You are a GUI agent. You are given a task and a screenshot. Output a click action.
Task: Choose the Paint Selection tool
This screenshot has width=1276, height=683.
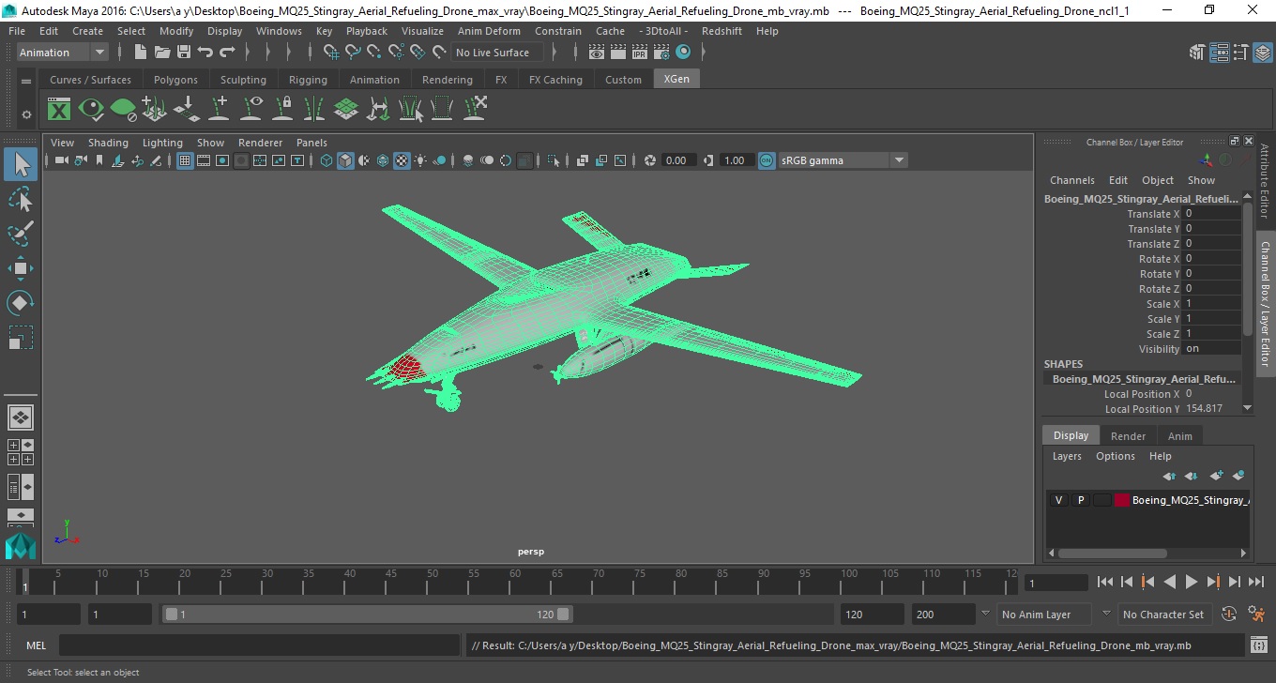(x=21, y=234)
